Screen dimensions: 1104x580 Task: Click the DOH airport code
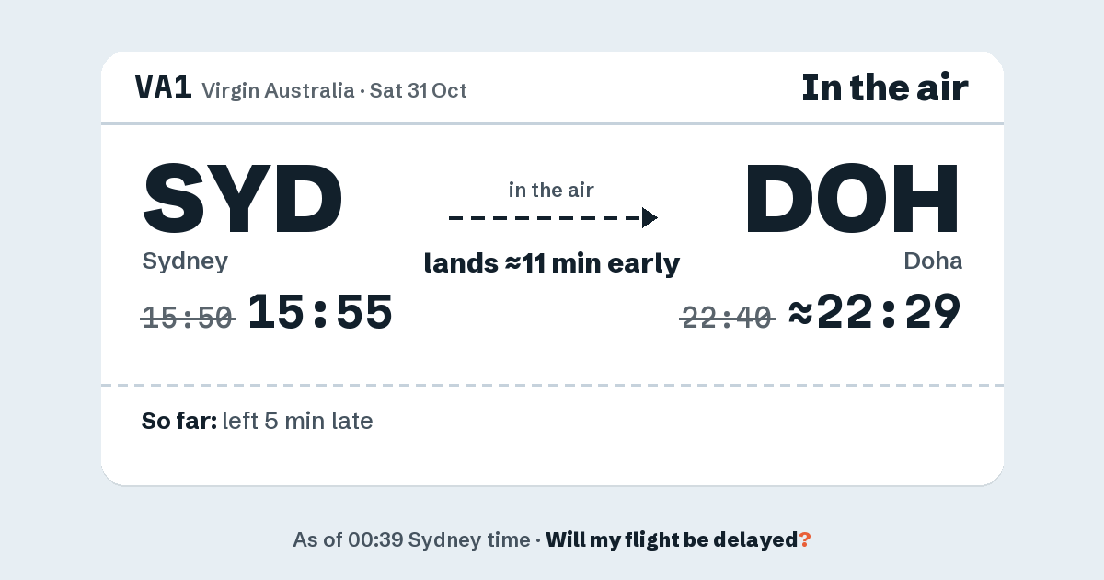[852, 199]
